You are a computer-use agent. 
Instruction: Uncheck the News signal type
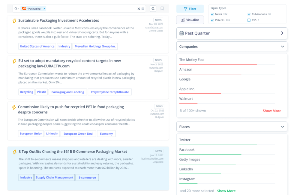coord(212,14)
